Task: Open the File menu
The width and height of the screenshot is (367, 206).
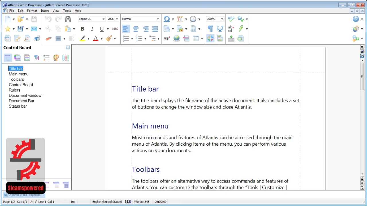Action: click(x=12, y=11)
